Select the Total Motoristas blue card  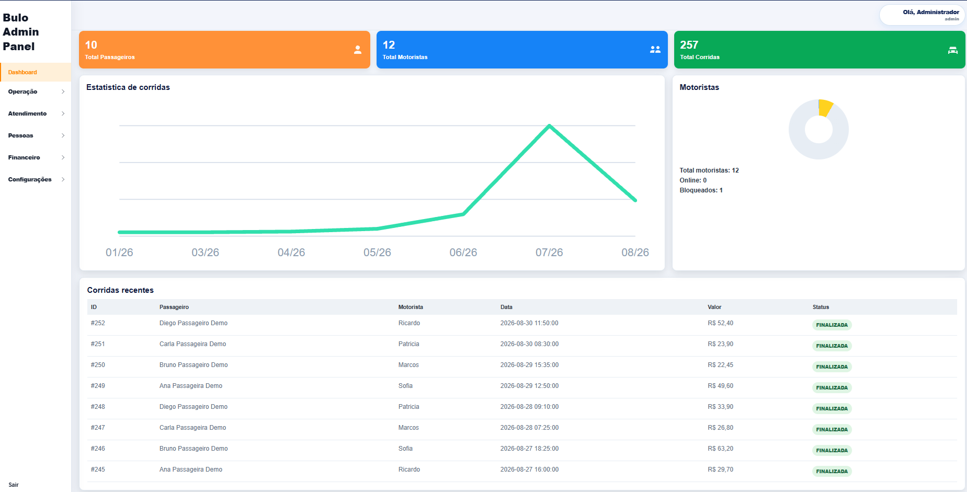(x=522, y=50)
